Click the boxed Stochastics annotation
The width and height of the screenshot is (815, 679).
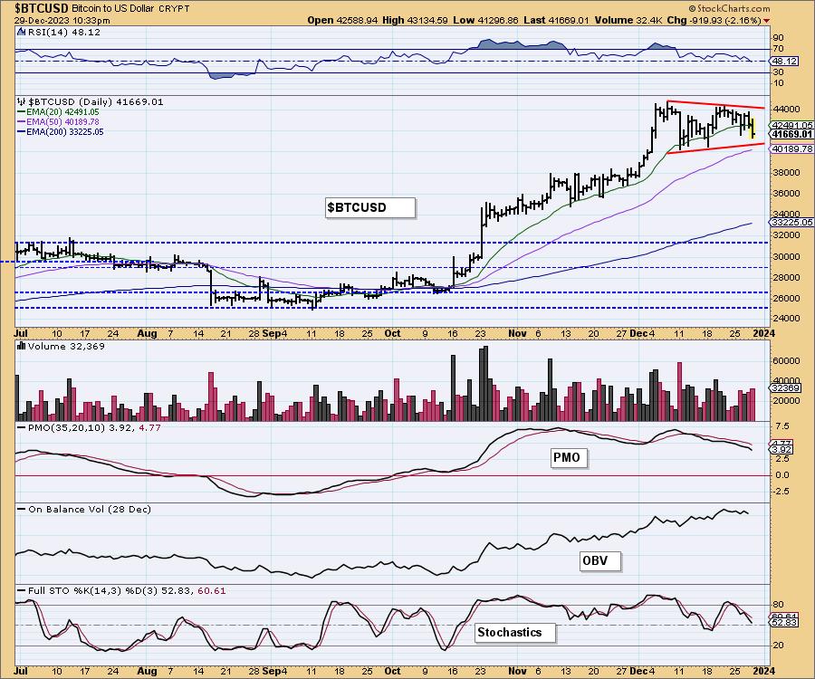tap(515, 632)
